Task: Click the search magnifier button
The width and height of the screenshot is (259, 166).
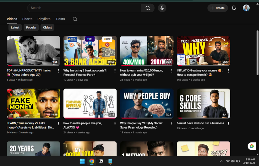Action: pos(148,8)
